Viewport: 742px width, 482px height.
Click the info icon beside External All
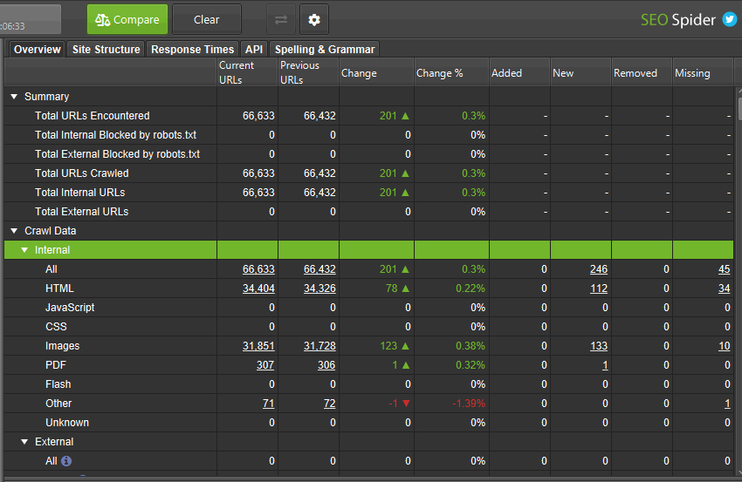(x=66, y=461)
